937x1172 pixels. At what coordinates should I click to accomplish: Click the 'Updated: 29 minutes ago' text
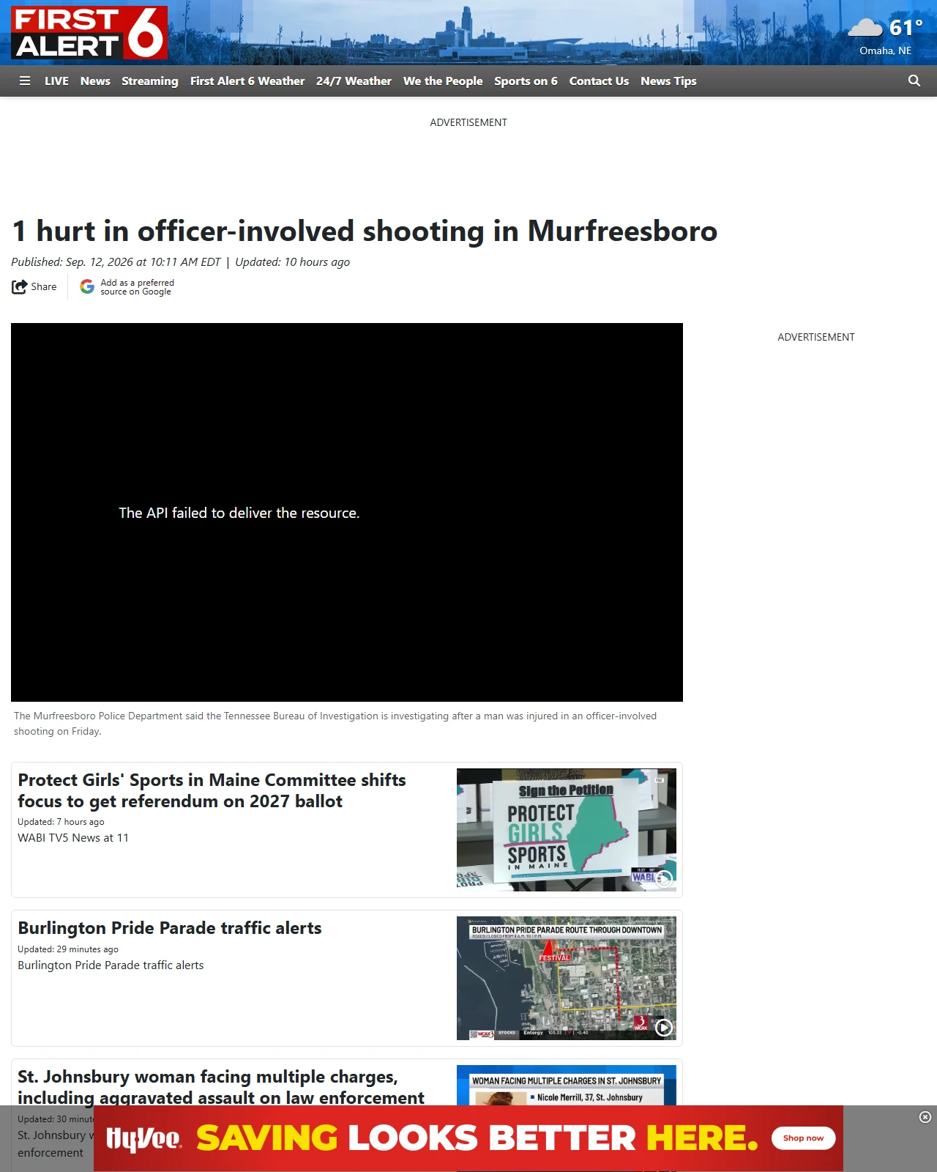(x=68, y=949)
